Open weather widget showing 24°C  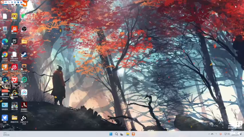[x=6, y=134]
